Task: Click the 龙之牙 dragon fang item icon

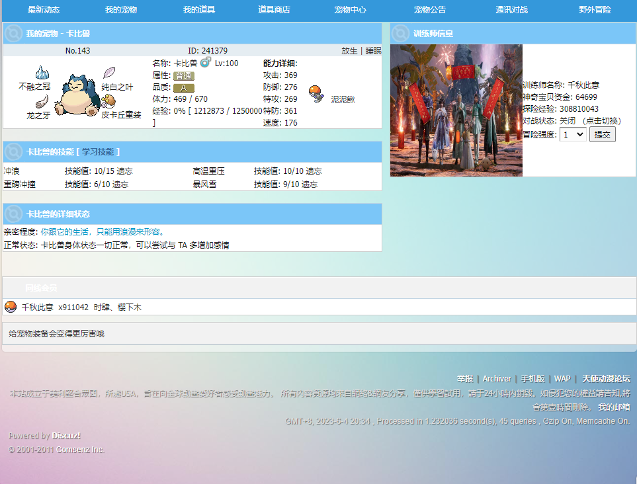Action: [x=42, y=102]
